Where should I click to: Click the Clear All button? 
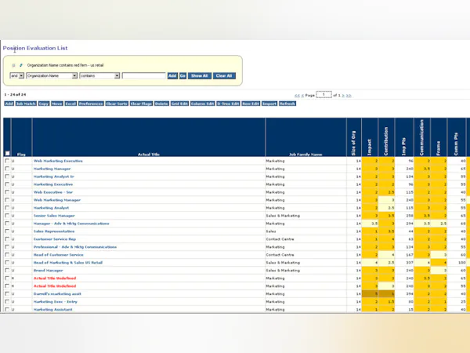(x=224, y=75)
